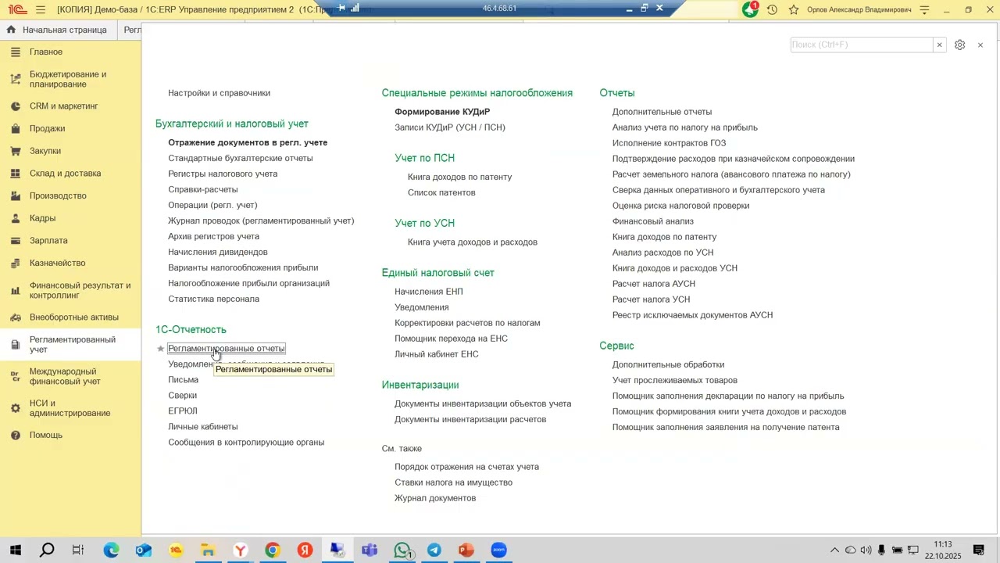Open Ставки налога на имущество
Image resolution: width=1000 pixels, height=563 pixels.
click(453, 482)
